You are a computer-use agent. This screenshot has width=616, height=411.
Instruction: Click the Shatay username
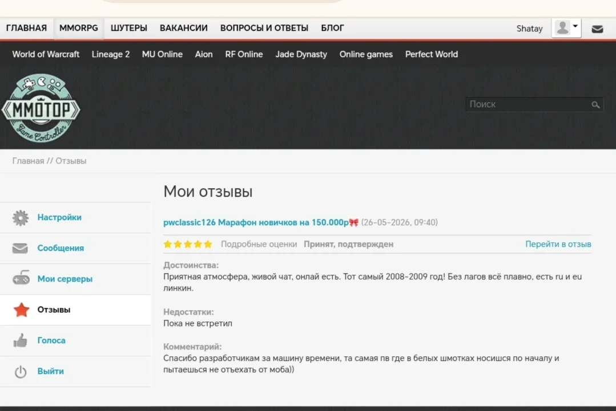[529, 29]
